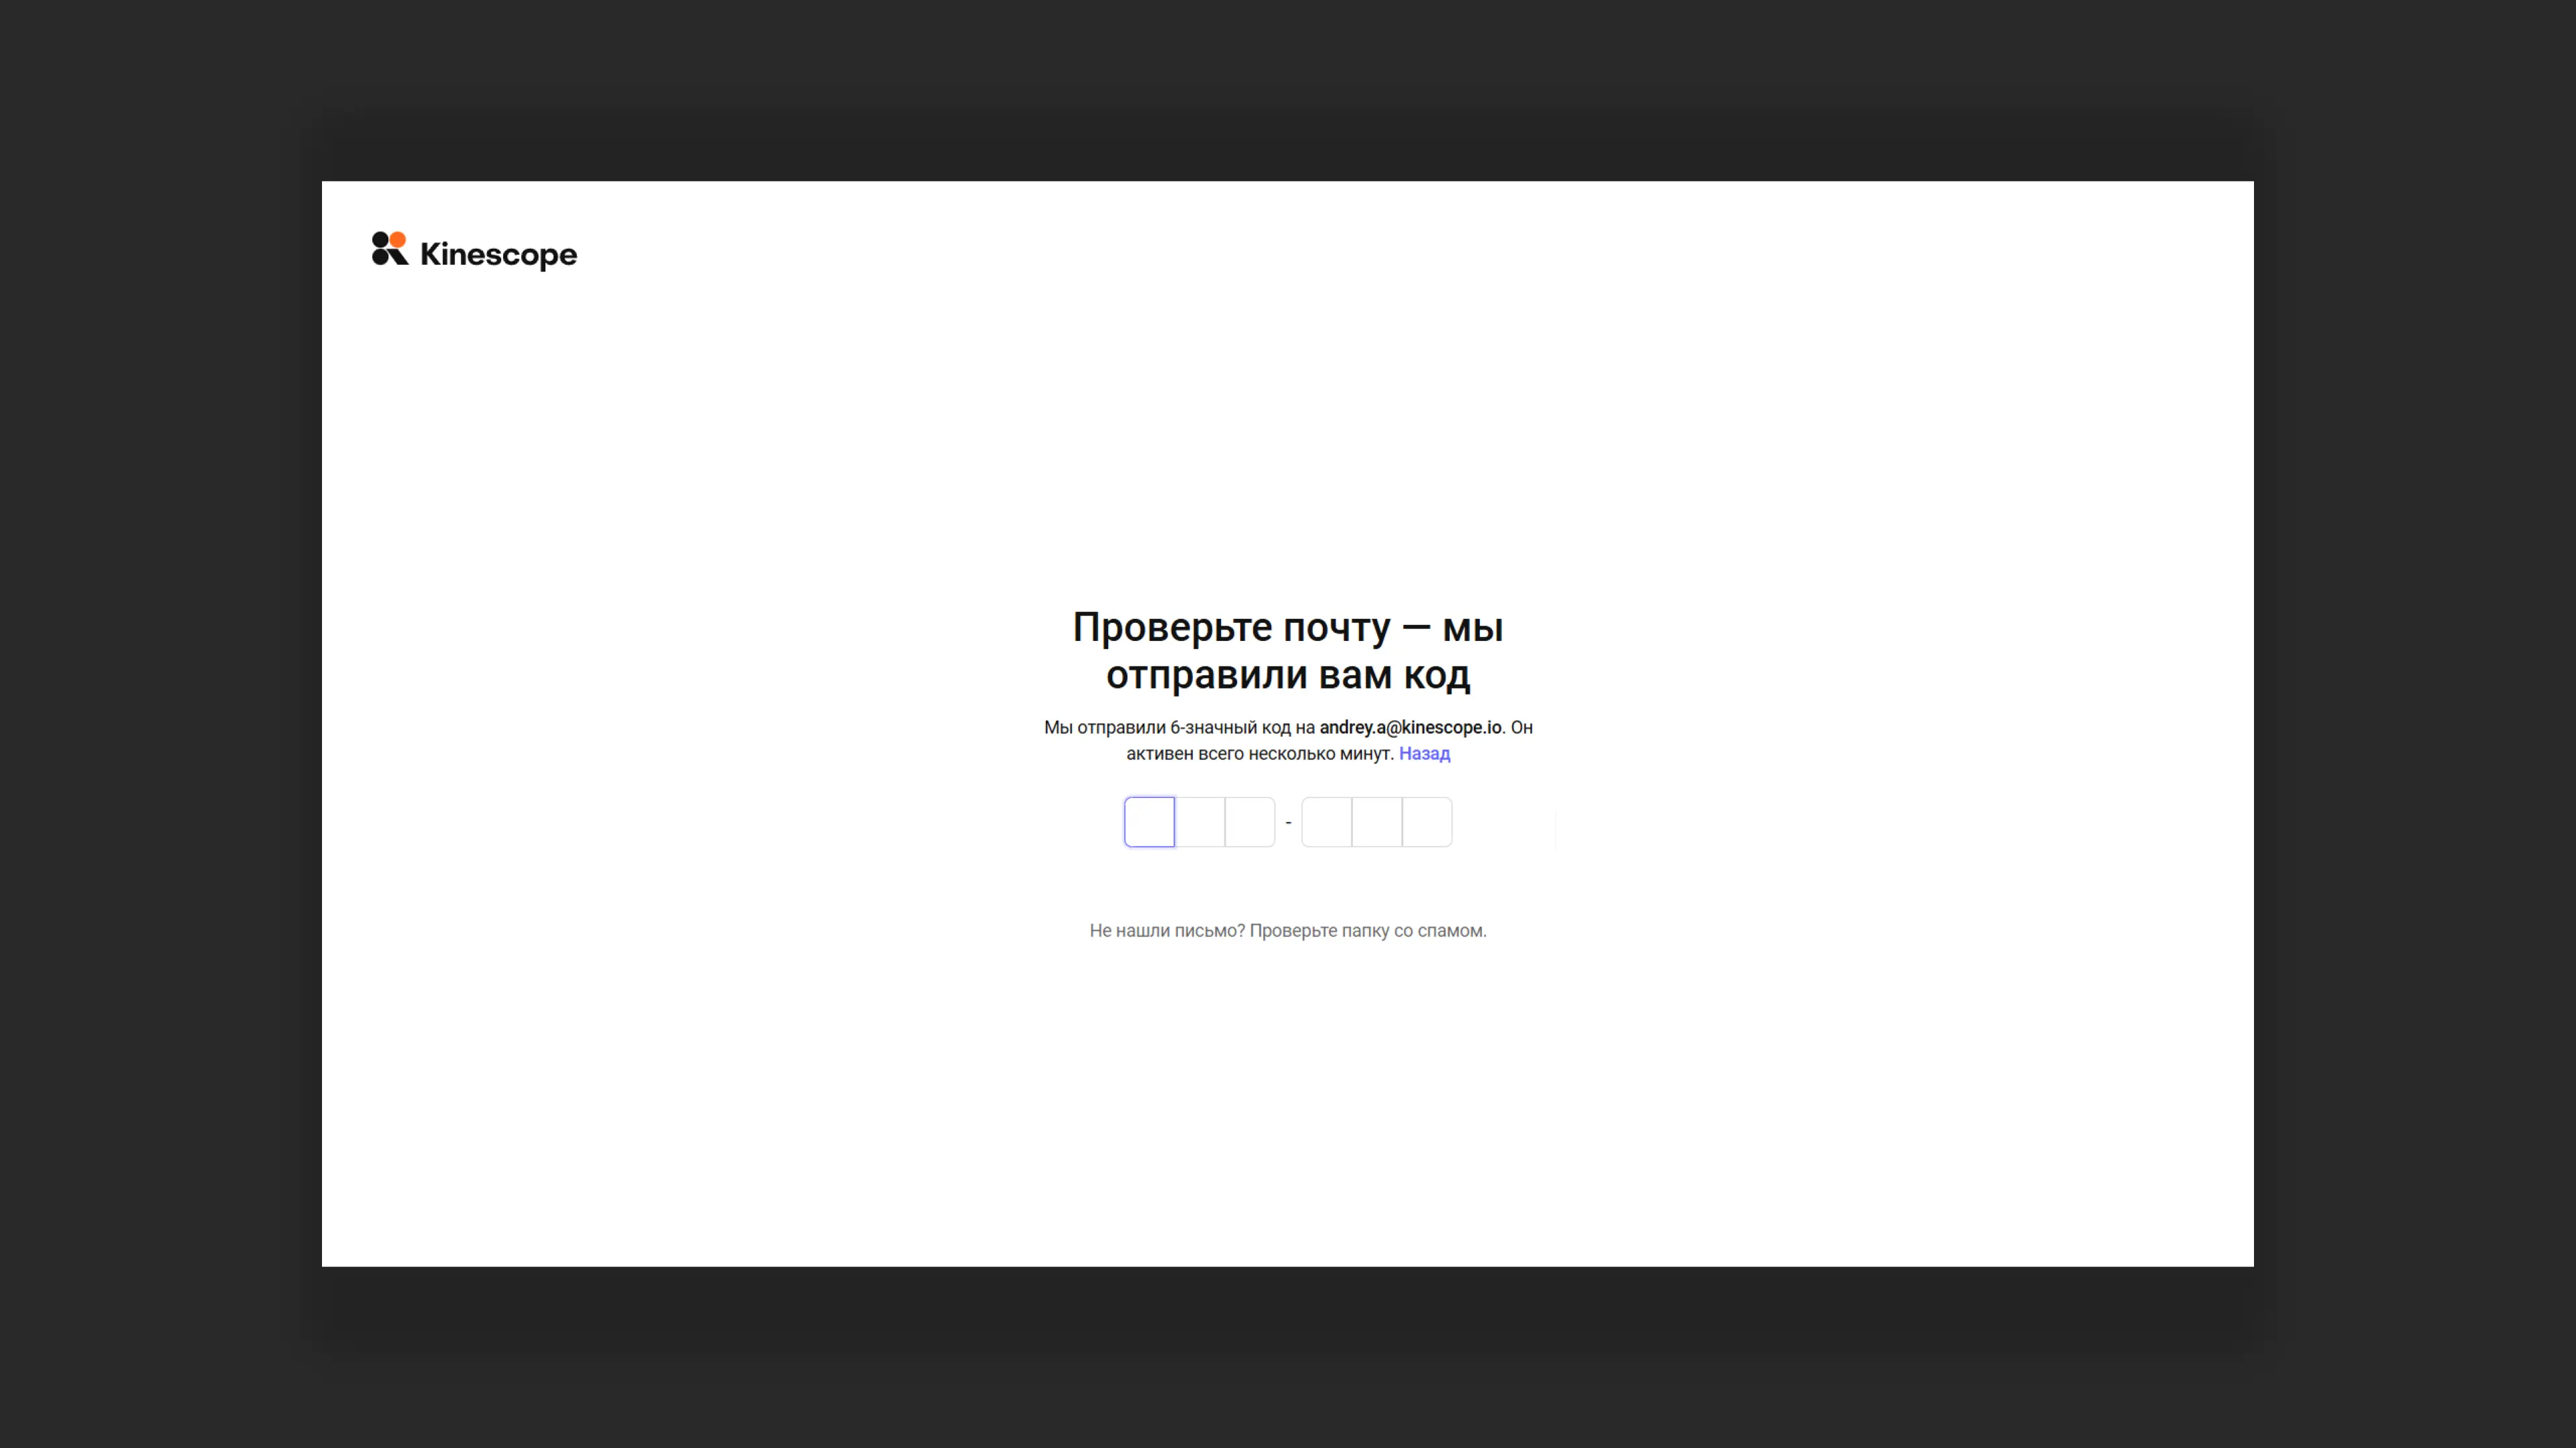Select the fifth code digit box
The width and height of the screenshot is (2576, 1448).
[x=1376, y=823]
